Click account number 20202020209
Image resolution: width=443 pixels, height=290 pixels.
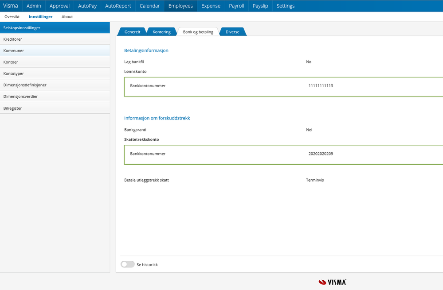321,154
